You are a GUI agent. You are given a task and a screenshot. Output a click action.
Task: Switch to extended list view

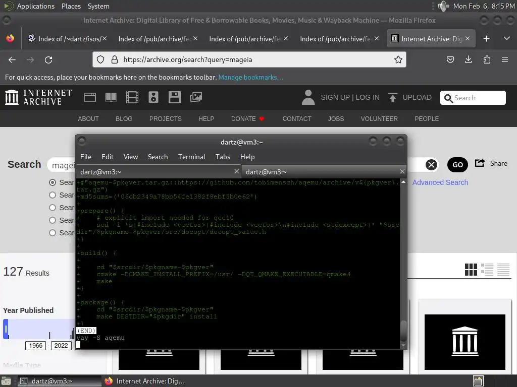click(x=487, y=270)
